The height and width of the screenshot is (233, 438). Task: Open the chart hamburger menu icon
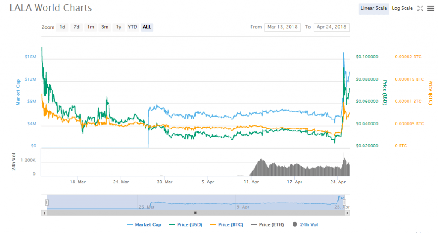pyautogui.click(x=430, y=9)
